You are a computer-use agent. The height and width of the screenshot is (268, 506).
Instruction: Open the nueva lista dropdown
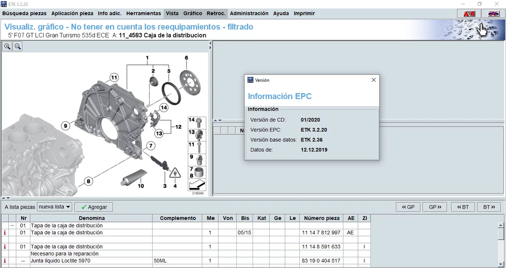[x=55, y=207]
